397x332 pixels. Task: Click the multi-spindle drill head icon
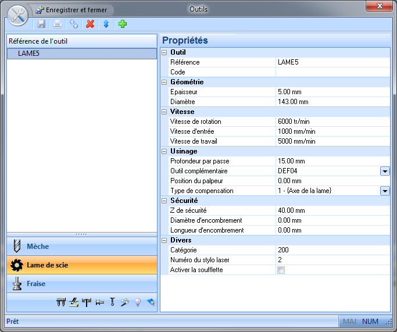[61, 302]
